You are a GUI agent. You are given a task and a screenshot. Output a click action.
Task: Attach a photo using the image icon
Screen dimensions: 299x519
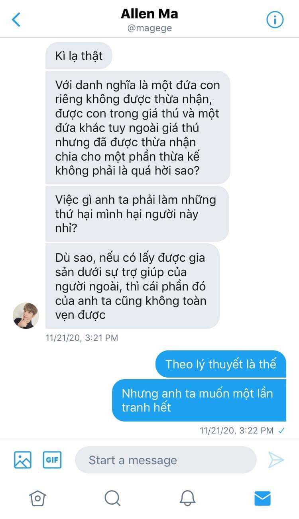click(23, 459)
